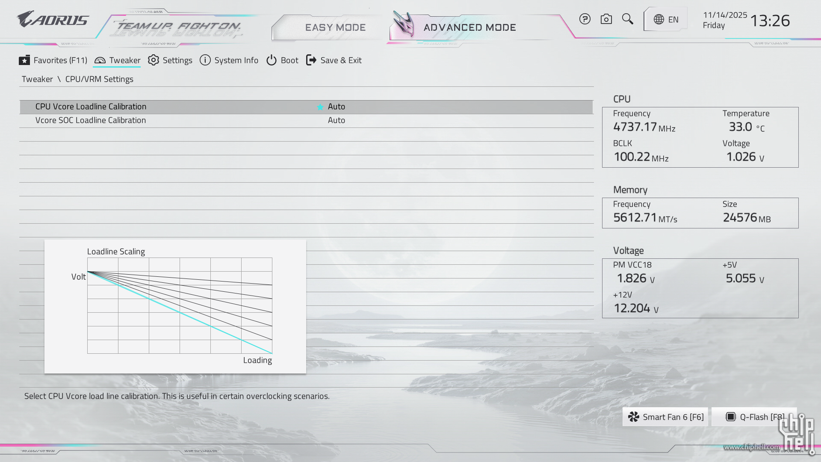821x462 pixels.
Task: Open the search magnifier icon
Action: [627, 19]
